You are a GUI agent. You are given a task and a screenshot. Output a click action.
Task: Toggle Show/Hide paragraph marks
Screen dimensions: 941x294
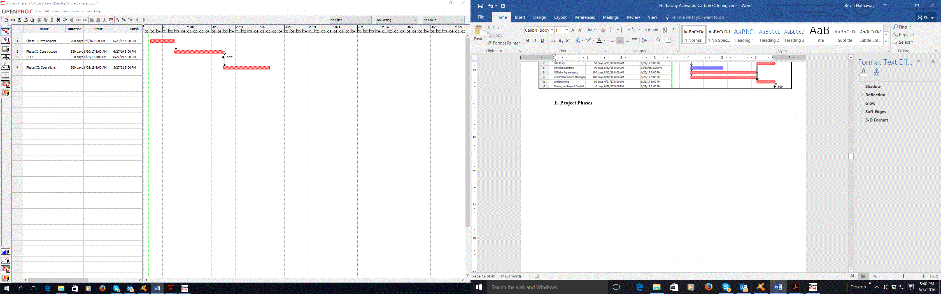pos(674,30)
